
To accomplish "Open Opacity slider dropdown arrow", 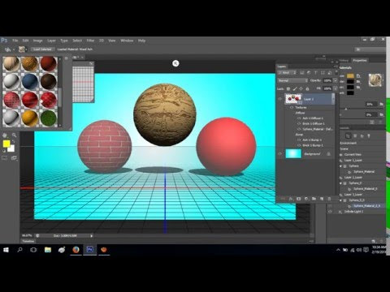I will pos(336,80).
